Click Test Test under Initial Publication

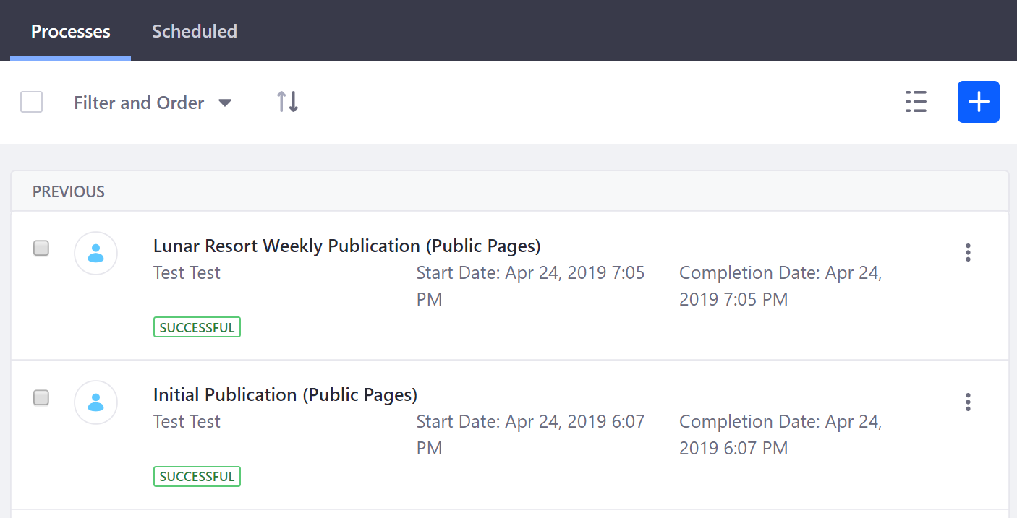tap(187, 422)
